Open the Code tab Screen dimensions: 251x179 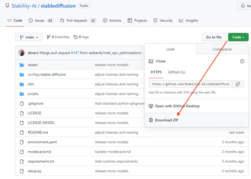pos(15,20)
